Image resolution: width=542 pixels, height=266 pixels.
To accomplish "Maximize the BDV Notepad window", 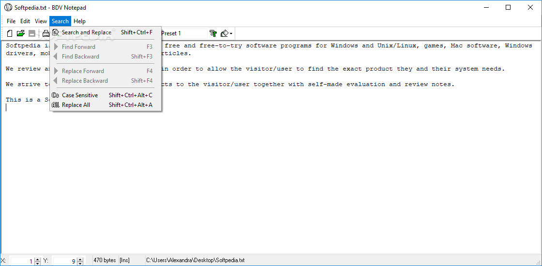I will tap(508, 7).
